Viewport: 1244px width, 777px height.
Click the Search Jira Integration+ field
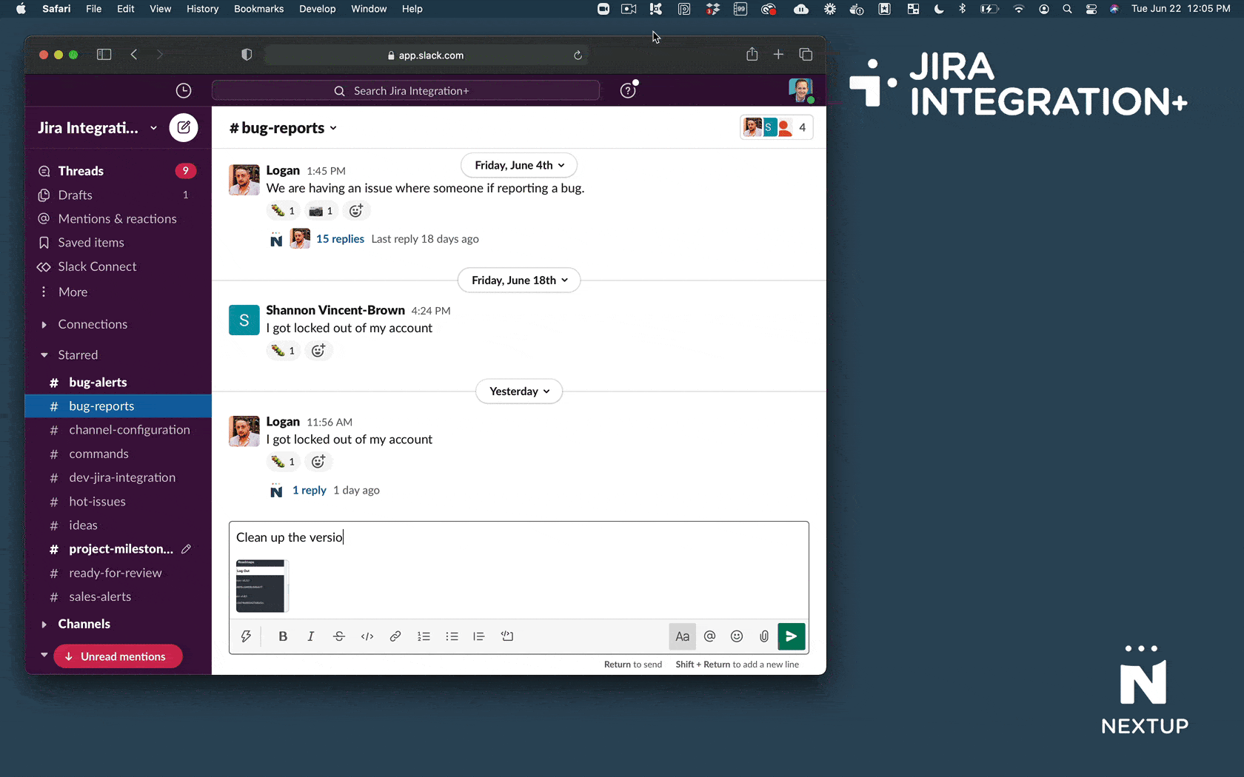click(x=406, y=90)
